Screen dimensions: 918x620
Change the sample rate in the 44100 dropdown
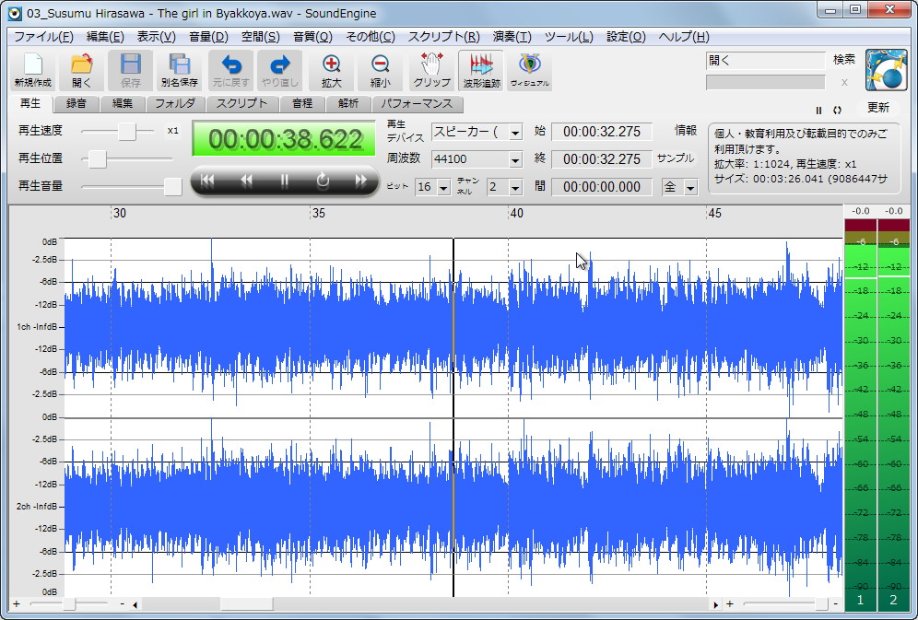(512, 158)
